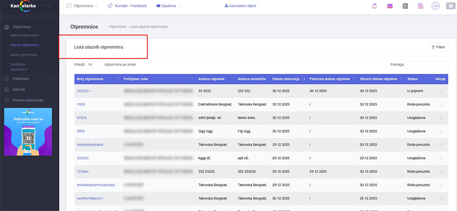
Task: Expand Prijemnice in the sidebar
Action: [x=21, y=79]
